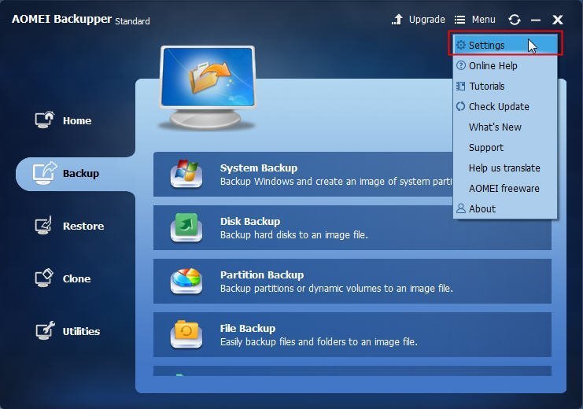Image resolution: width=583 pixels, height=409 pixels.
Task: Minimize the AOMEI Backupper window
Action: tap(536, 20)
